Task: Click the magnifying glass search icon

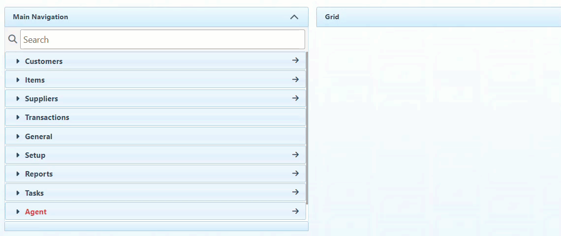Action: point(13,39)
